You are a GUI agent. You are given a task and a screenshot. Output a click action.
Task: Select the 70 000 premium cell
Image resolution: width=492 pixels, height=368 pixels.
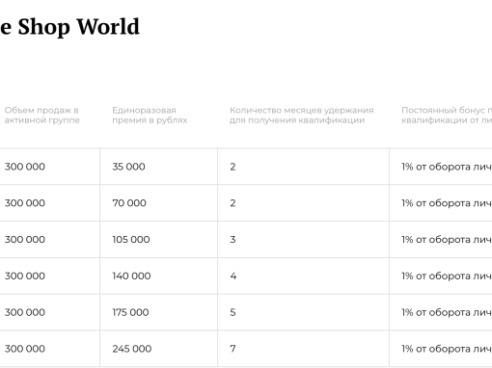[x=129, y=203]
